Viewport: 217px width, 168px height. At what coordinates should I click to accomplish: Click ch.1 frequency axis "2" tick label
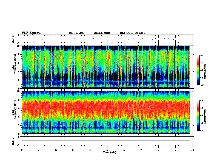[19, 80]
